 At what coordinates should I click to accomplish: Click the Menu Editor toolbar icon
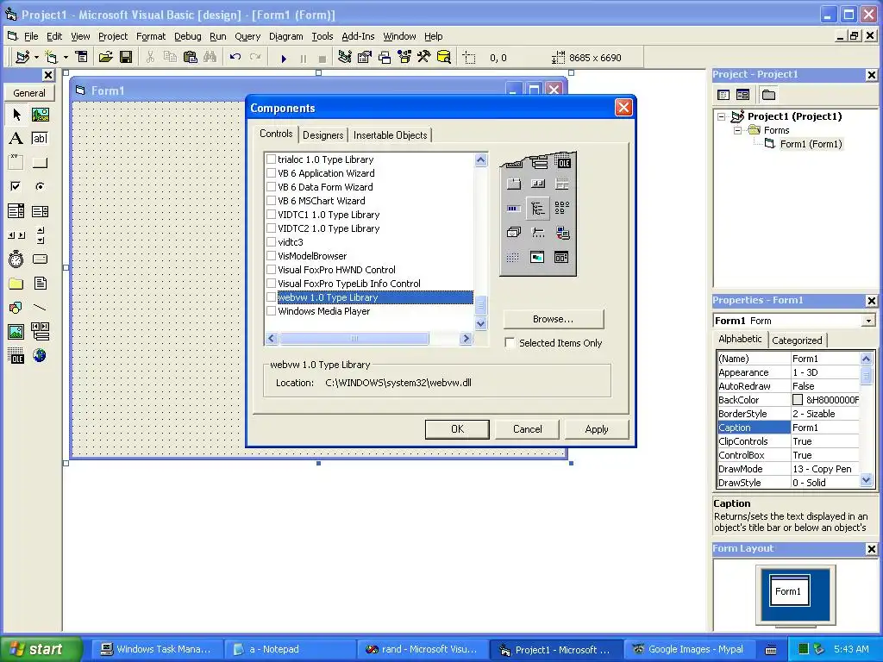[x=82, y=58]
